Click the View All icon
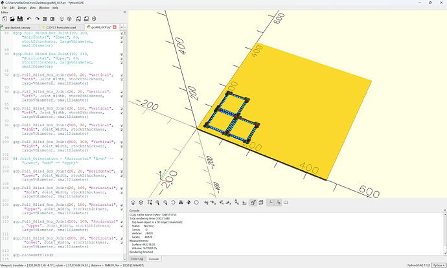The height and width of the screenshot is (268, 447). (150, 203)
